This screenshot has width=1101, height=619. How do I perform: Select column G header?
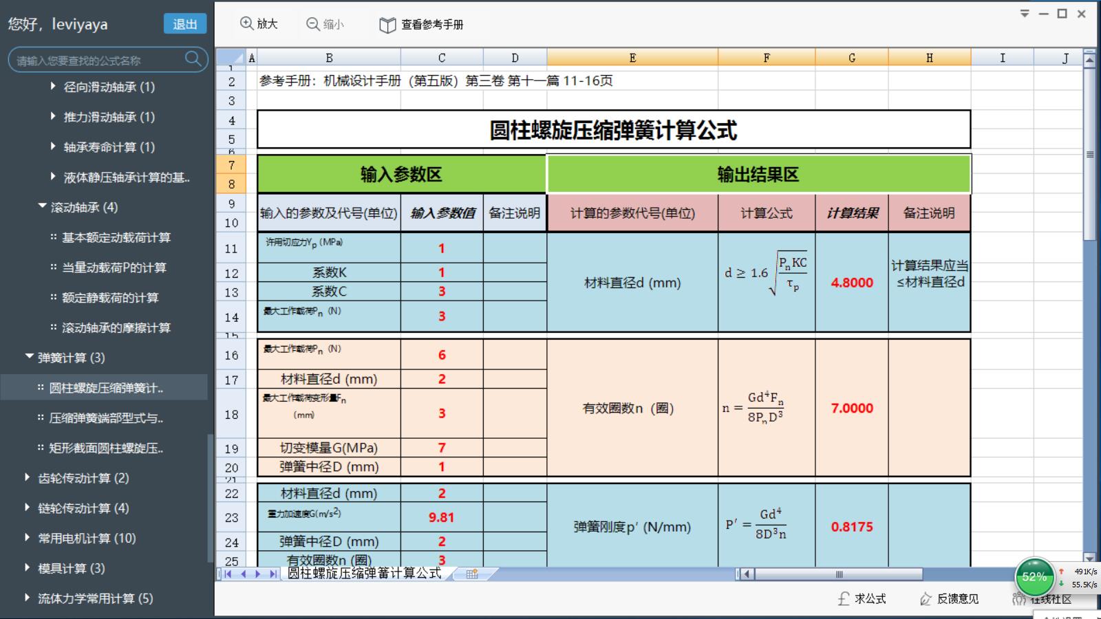(x=852, y=58)
